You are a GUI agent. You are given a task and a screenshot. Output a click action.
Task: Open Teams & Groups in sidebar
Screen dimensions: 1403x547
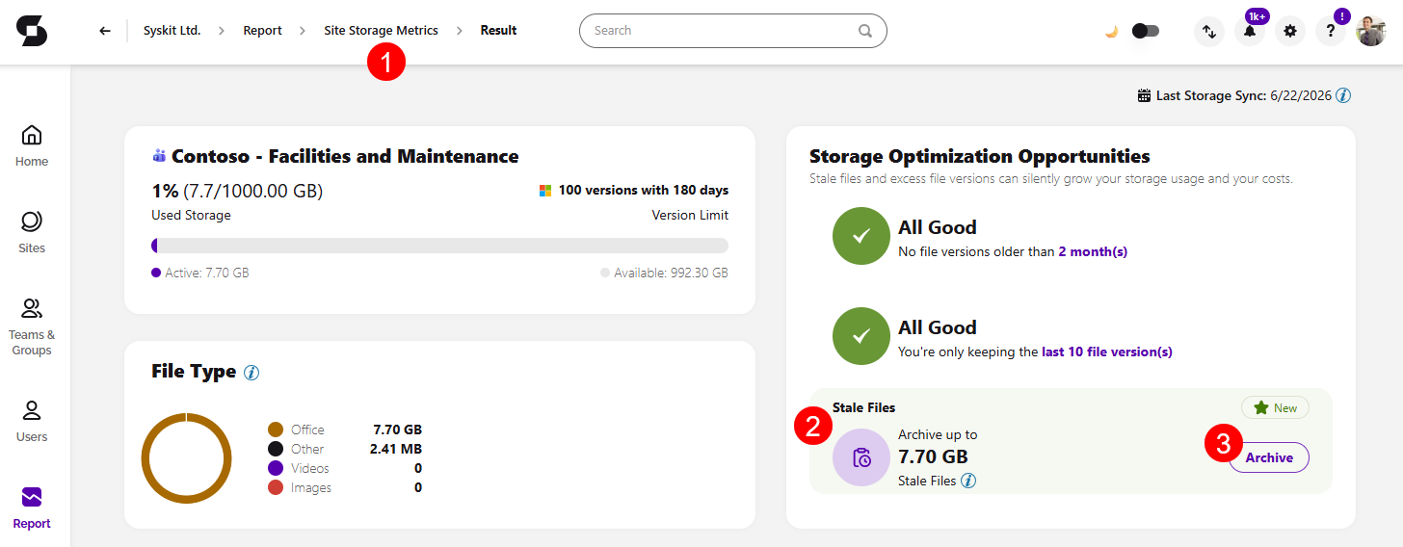click(x=32, y=326)
